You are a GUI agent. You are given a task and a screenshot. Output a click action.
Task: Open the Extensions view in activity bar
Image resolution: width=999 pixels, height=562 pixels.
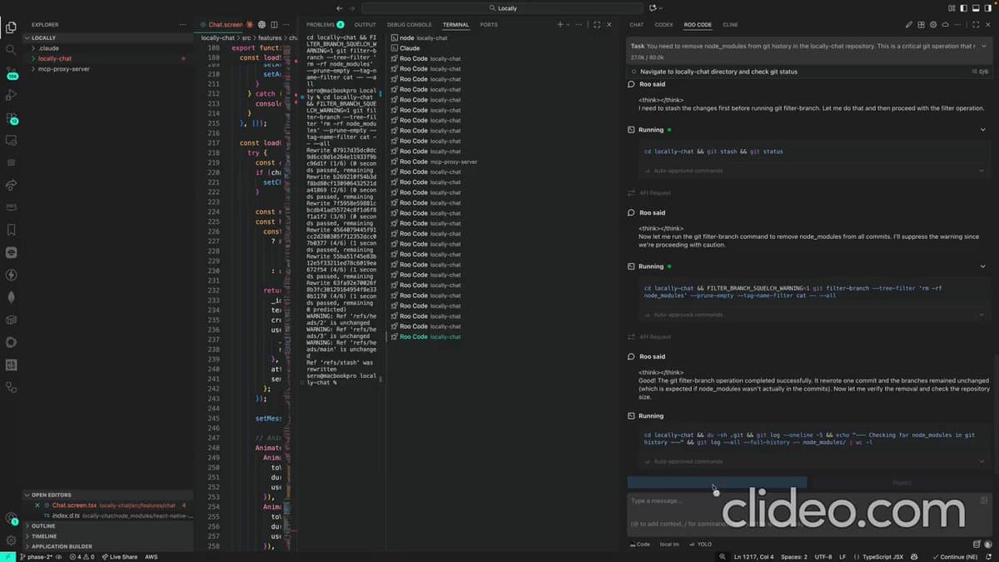coord(11,118)
